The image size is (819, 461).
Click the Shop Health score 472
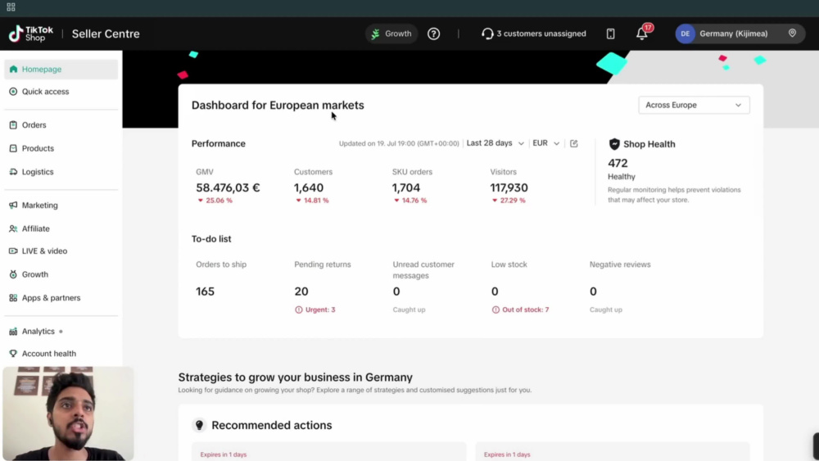[618, 163]
